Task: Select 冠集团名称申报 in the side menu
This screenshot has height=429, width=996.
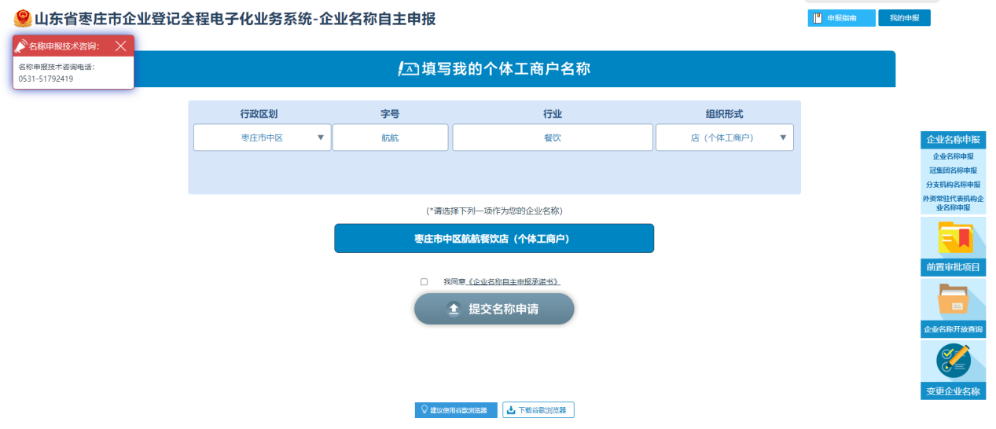Action: 953,170
